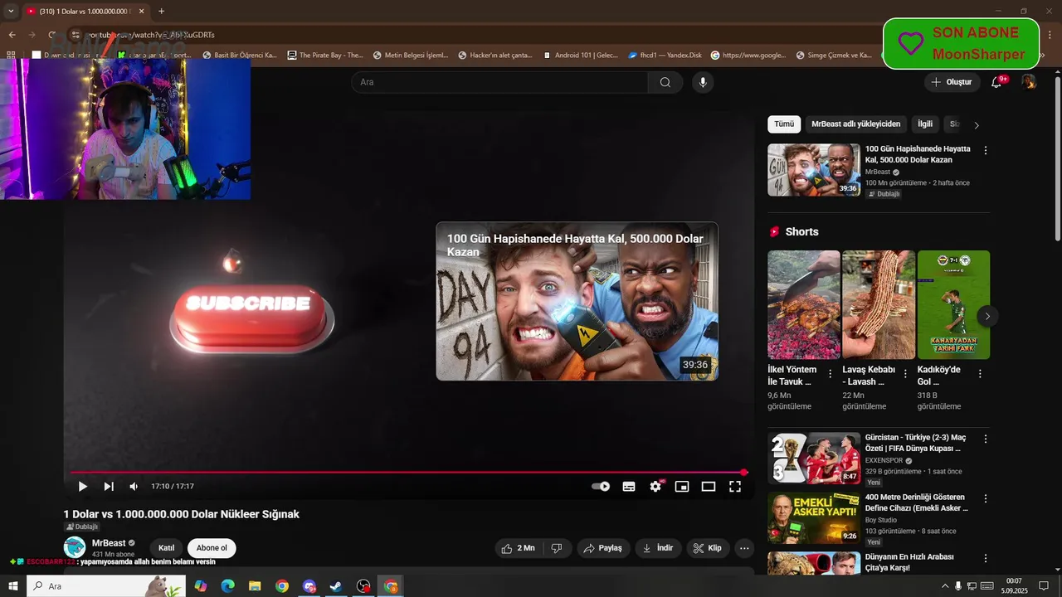Click MrBeast channel name link
The width and height of the screenshot is (1062, 597).
pos(109,543)
